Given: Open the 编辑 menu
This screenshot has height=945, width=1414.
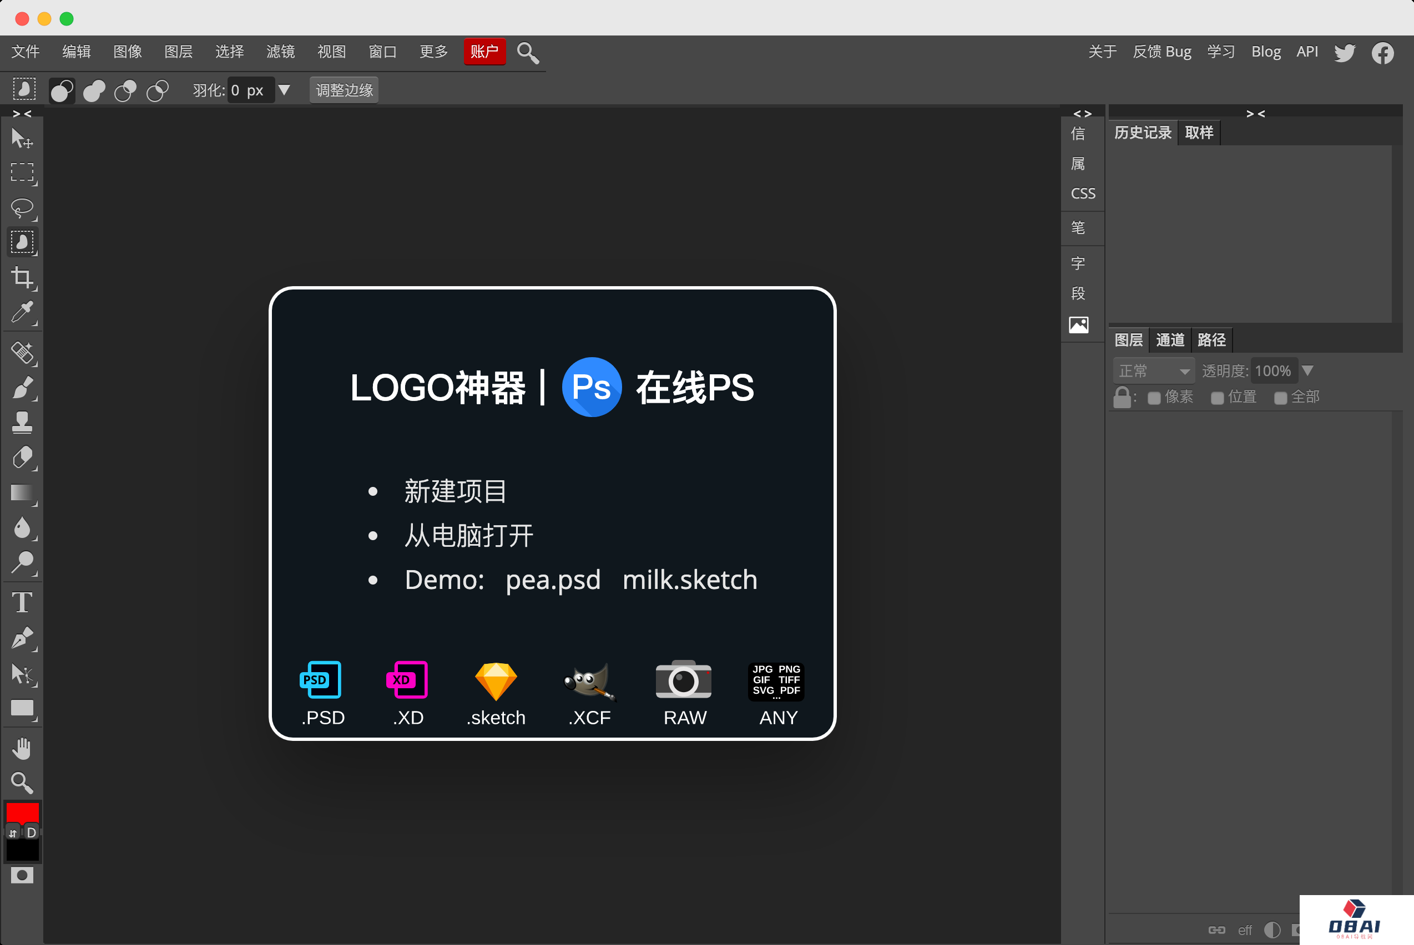Looking at the screenshot, I should click(x=77, y=52).
